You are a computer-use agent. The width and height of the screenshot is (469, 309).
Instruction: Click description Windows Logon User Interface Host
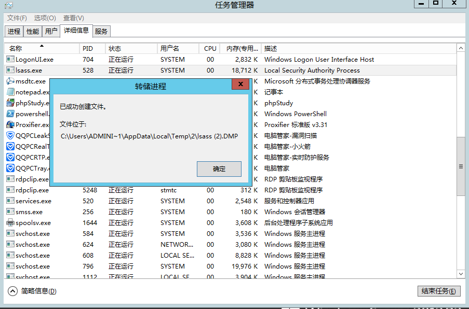pos(319,60)
